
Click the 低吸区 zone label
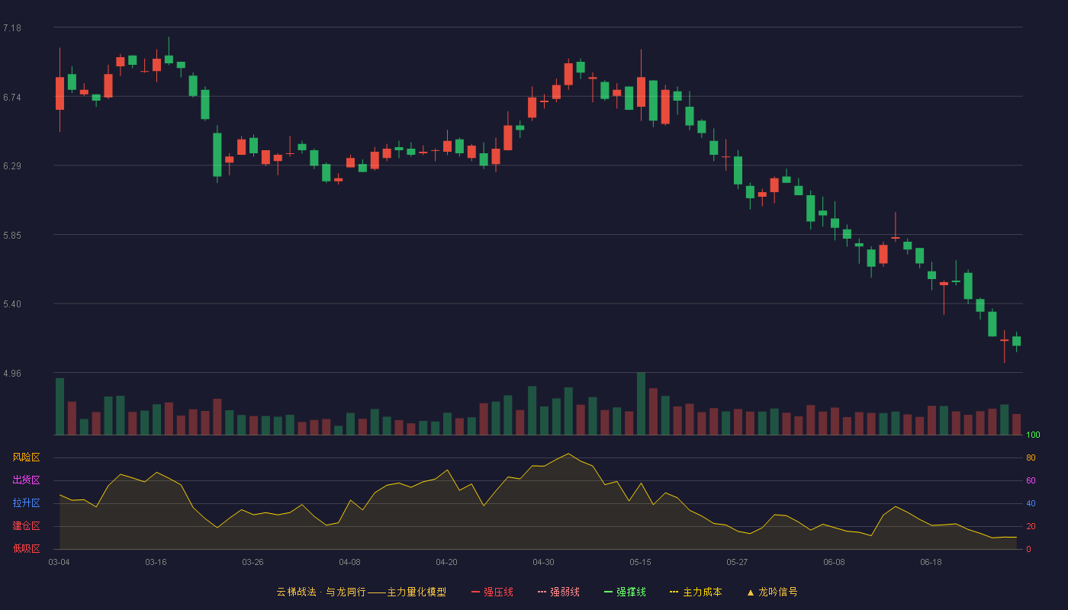pos(26,548)
